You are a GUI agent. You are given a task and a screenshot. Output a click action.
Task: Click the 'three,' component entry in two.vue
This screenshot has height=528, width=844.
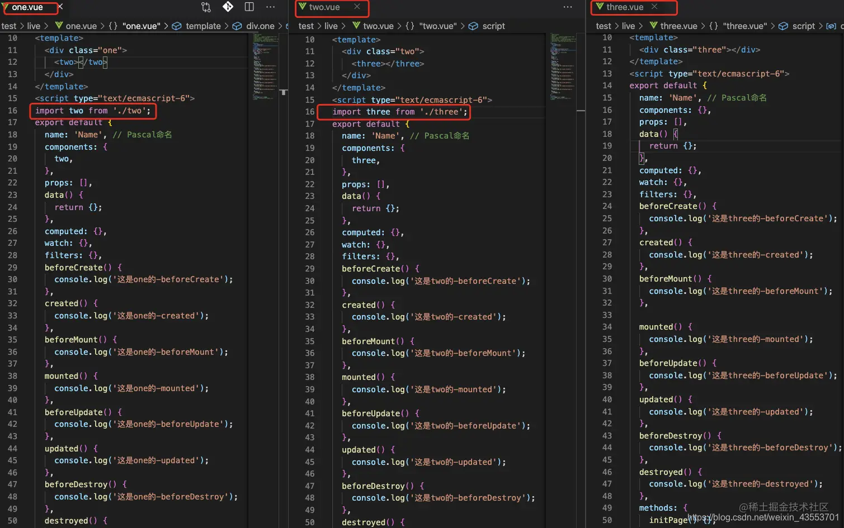(366, 160)
